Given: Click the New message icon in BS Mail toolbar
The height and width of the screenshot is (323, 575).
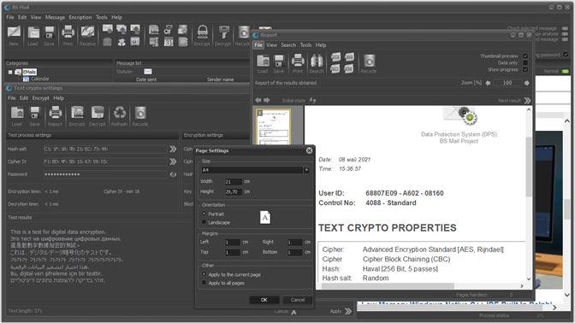Looking at the screenshot, I should point(14,32).
